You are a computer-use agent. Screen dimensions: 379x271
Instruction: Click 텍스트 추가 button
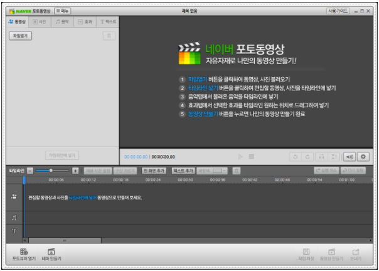(x=184, y=171)
